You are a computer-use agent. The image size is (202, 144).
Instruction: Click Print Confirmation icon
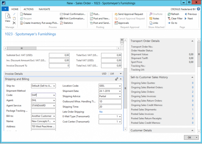[x=61, y=18]
